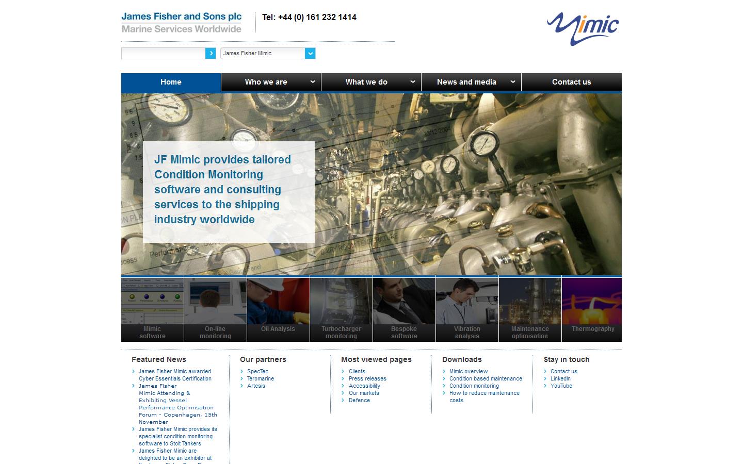This screenshot has height=464, width=743.
Task: Click inside the search input field
Action: coord(163,53)
